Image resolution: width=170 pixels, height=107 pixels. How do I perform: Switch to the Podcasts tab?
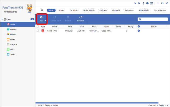point(103,10)
